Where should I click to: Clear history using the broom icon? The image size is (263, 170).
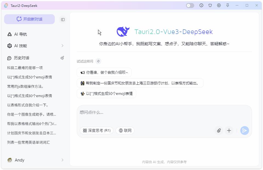[x=62, y=58]
